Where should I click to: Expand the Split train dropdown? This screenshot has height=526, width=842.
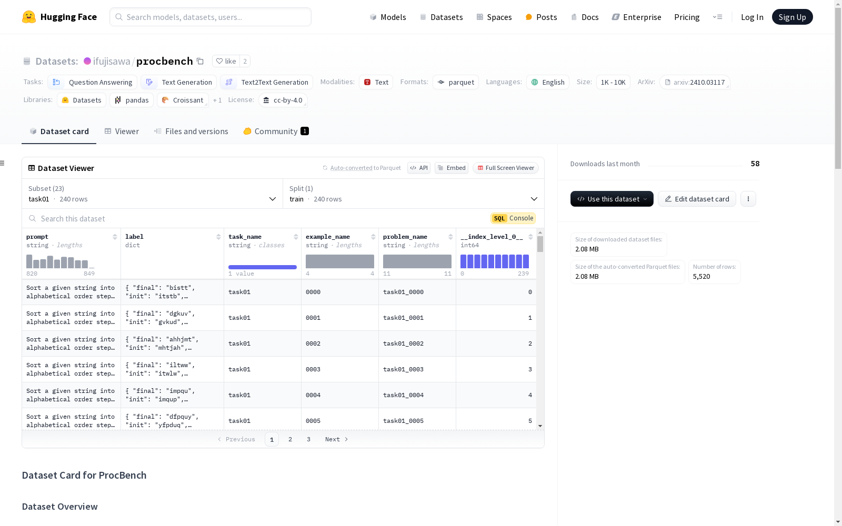414,194
